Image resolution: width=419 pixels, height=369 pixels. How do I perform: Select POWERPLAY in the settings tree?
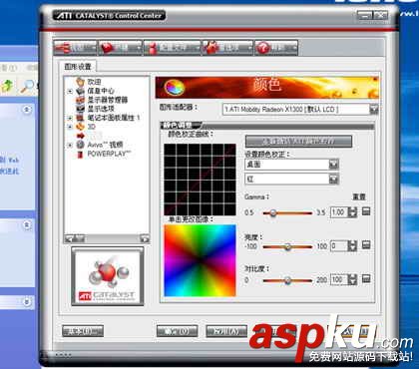[109, 154]
